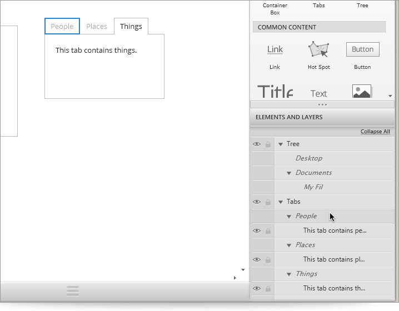Hide the 'This tab contains pe...' layer
The height and width of the screenshot is (311, 399).
pyautogui.click(x=257, y=230)
